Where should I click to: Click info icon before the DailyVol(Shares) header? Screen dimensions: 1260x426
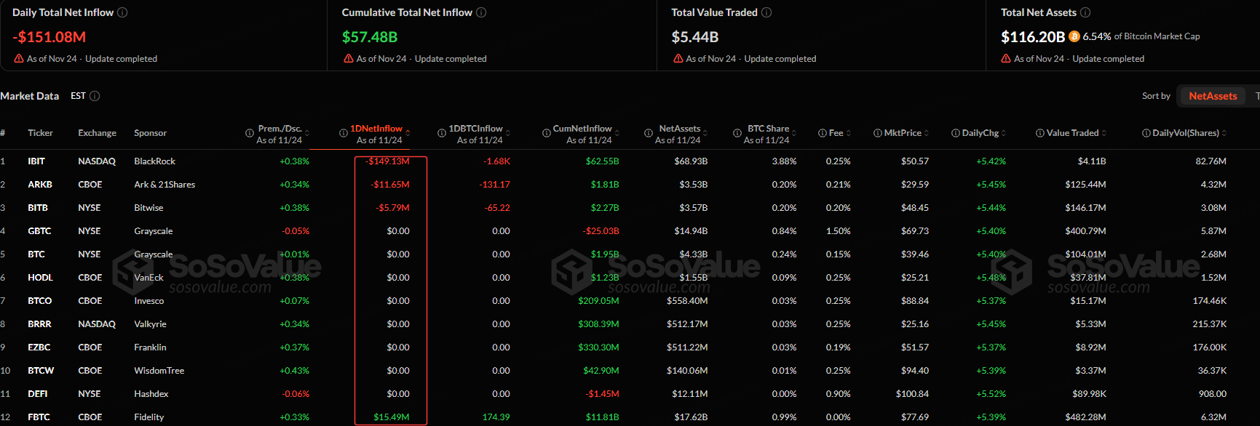pos(1146,133)
